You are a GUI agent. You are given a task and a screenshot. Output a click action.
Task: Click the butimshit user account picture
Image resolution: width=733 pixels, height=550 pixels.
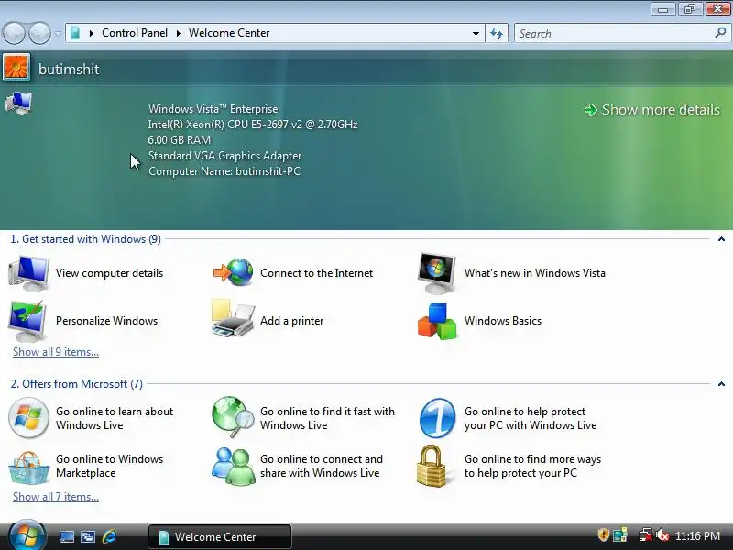click(16, 67)
